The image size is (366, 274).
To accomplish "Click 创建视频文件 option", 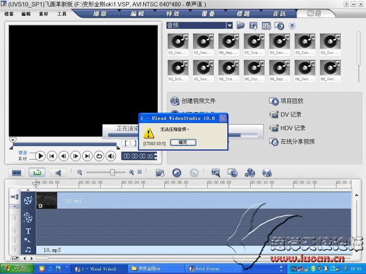I will tap(193, 101).
